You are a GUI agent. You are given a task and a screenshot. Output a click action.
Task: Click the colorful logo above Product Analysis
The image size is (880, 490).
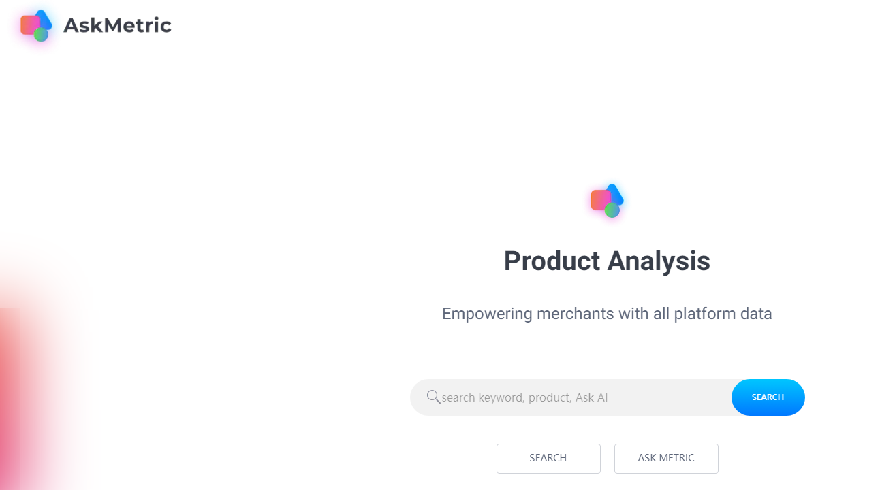(x=607, y=201)
